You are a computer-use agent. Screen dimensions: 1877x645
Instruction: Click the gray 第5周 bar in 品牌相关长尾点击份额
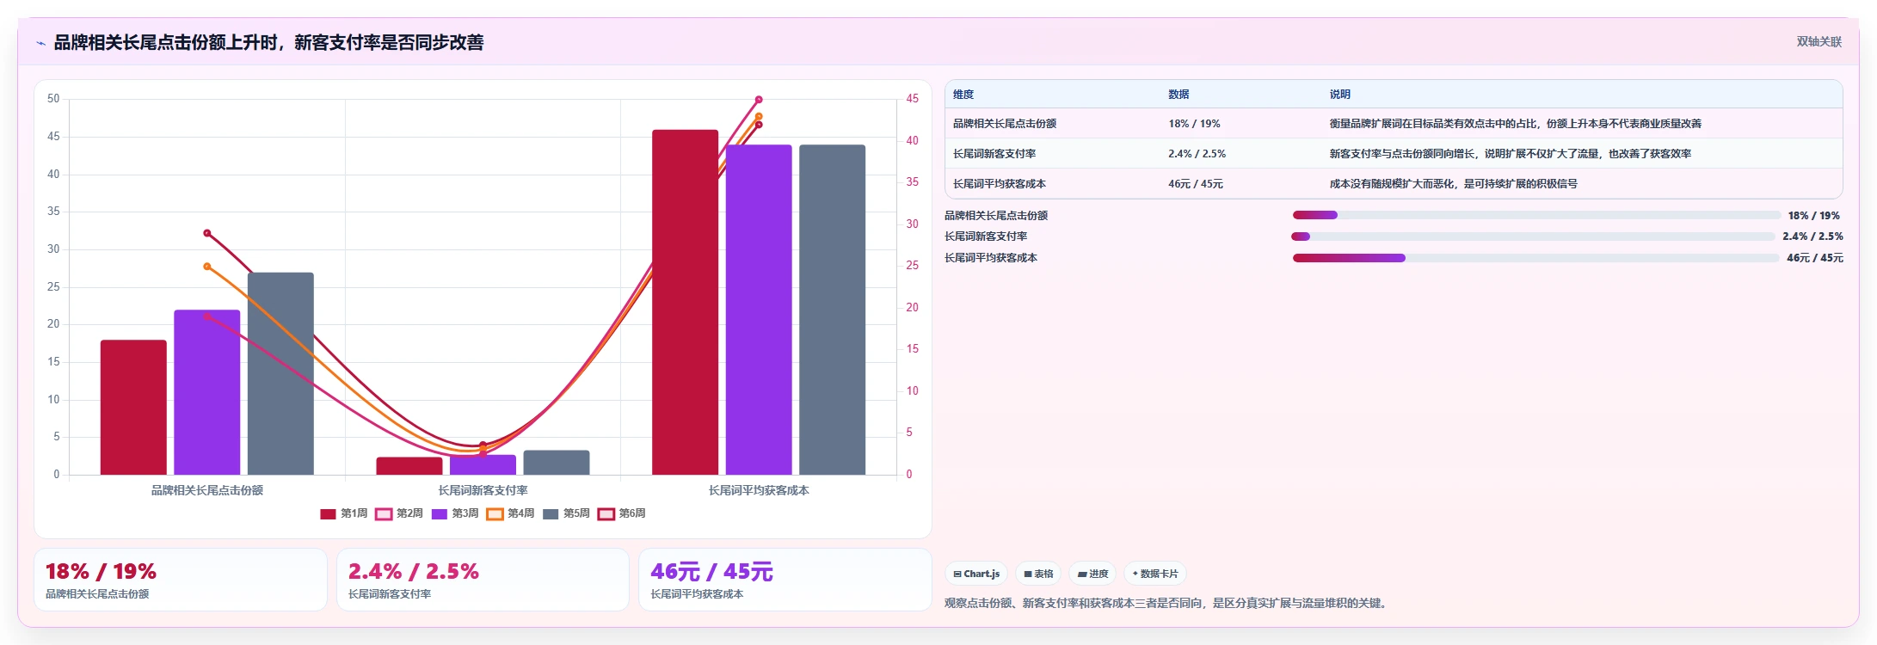tap(280, 373)
